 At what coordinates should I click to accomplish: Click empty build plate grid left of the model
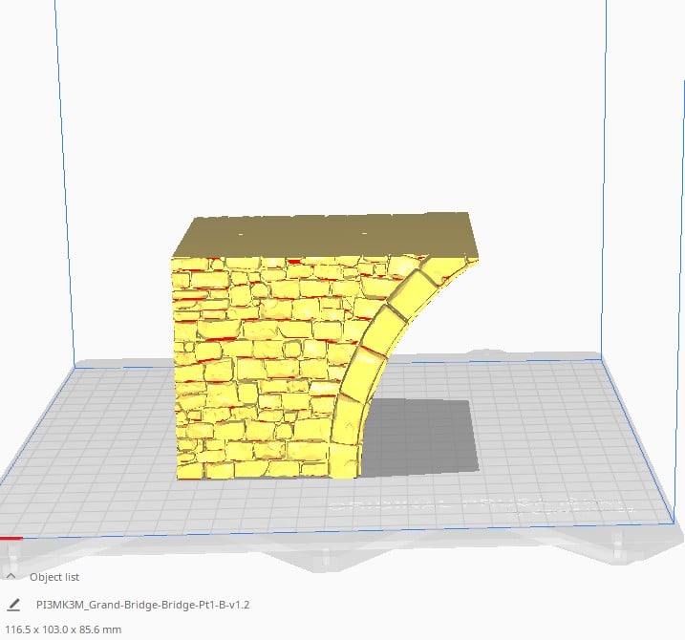(96, 439)
